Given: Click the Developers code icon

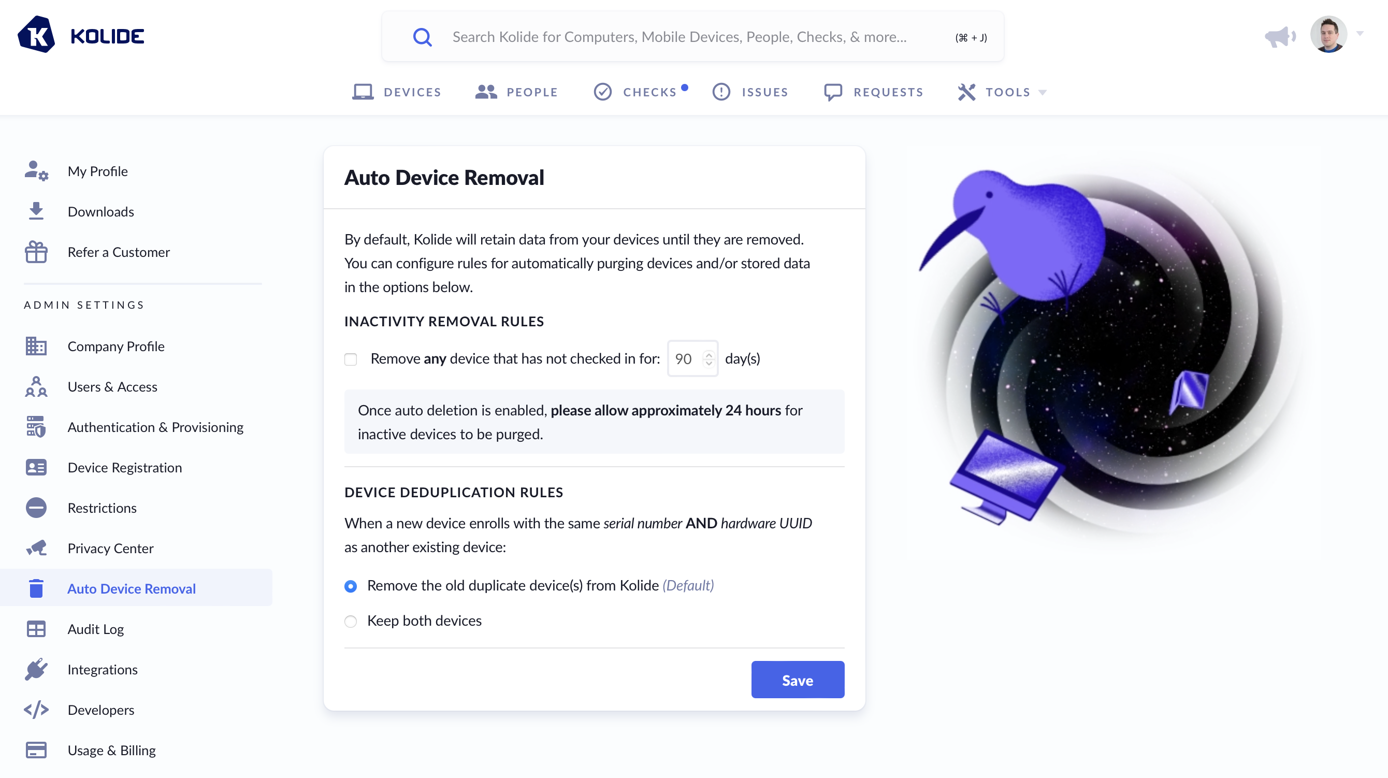Looking at the screenshot, I should tap(36, 710).
